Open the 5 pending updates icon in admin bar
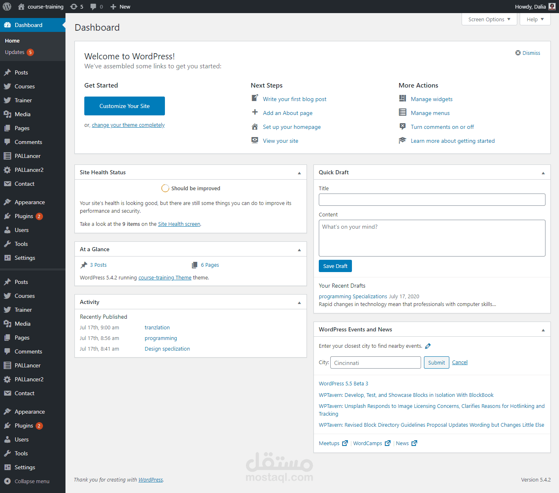 [74, 7]
